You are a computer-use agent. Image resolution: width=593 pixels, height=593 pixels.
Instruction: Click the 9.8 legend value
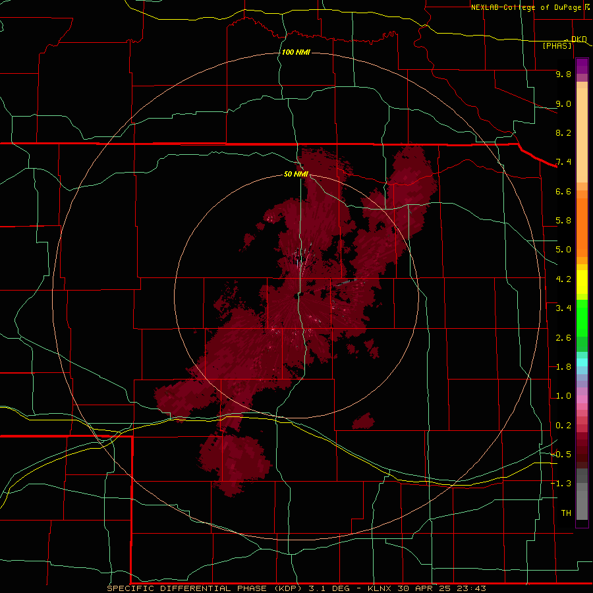click(563, 74)
